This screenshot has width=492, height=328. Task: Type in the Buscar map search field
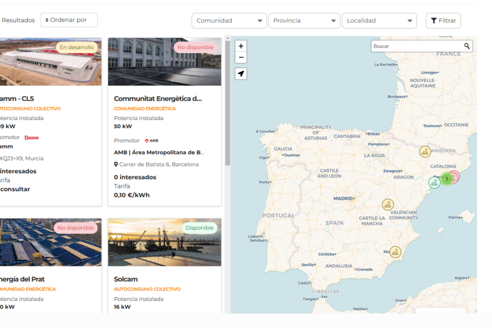[416, 46]
